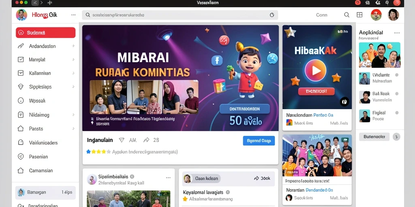Click the Buraenocier button
This screenshot has height=207, width=415.
tap(374, 137)
